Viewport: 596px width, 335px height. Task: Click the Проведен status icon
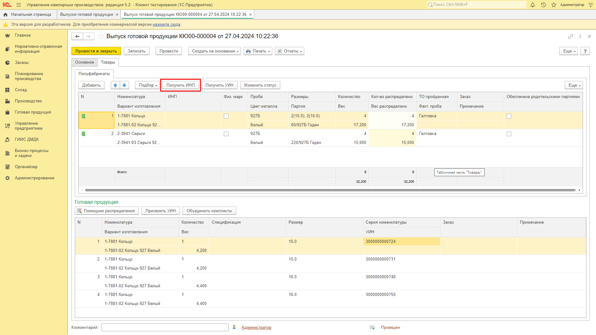tap(372, 328)
